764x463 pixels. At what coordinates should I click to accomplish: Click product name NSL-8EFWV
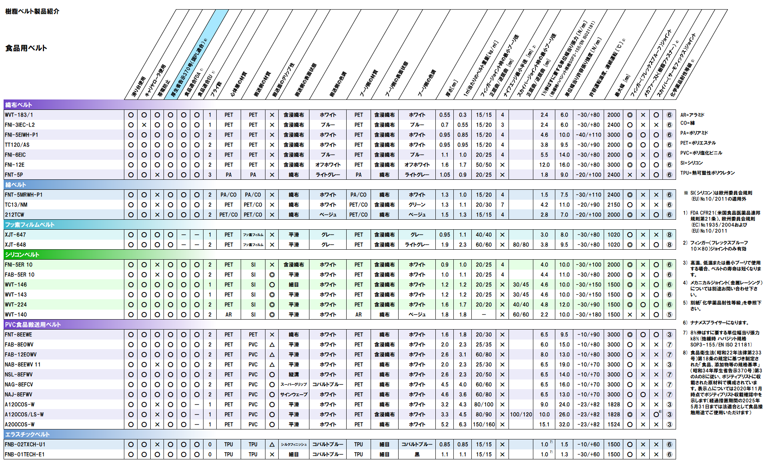click(x=19, y=374)
